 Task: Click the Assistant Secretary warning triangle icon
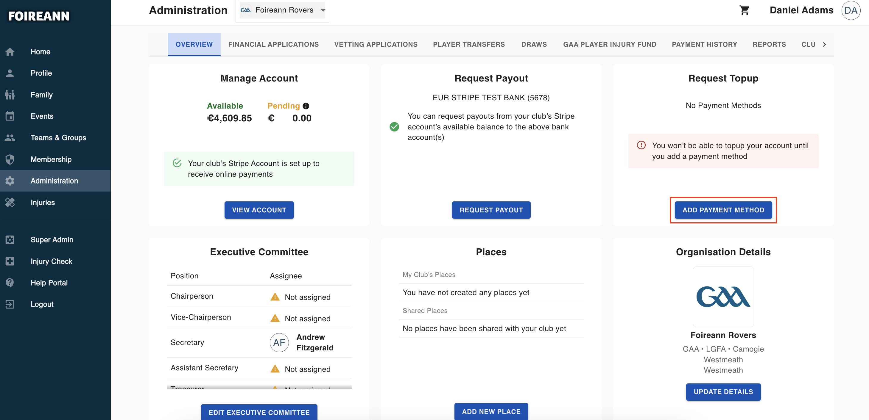point(275,369)
